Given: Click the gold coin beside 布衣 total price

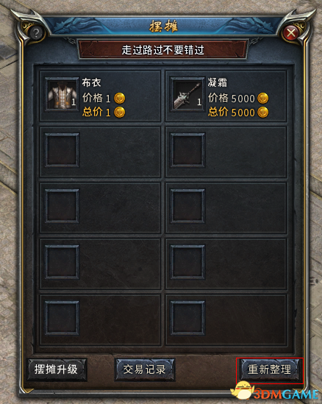Looking at the screenshot, I should click(x=120, y=113).
